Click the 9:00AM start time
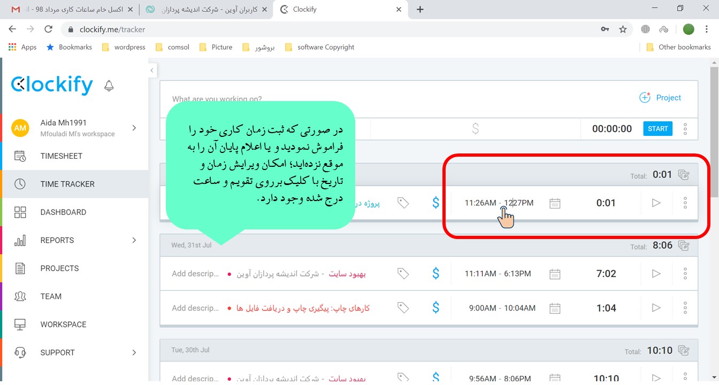Image resolution: width=719 pixels, height=385 pixels. coord(483,308)
